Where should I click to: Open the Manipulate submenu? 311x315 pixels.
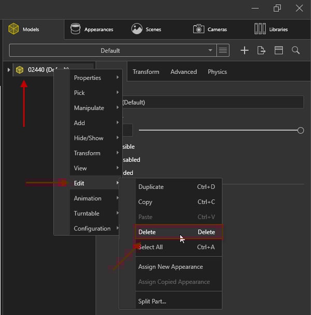click(x=96, y=108)
